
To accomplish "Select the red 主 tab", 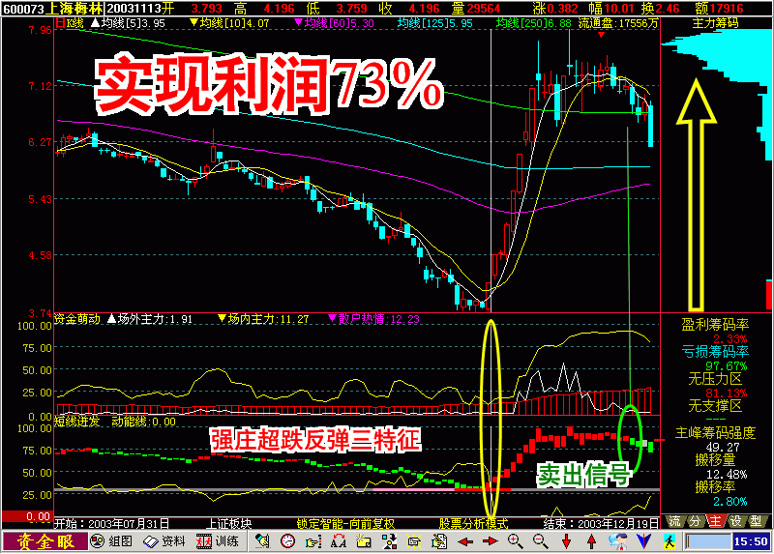I will (x=715, y=521).
